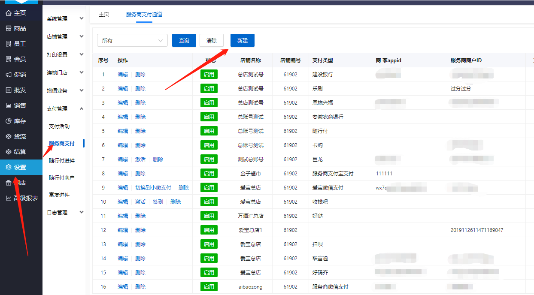Open the 商品 goods sidebar icon

coord(8,28)
